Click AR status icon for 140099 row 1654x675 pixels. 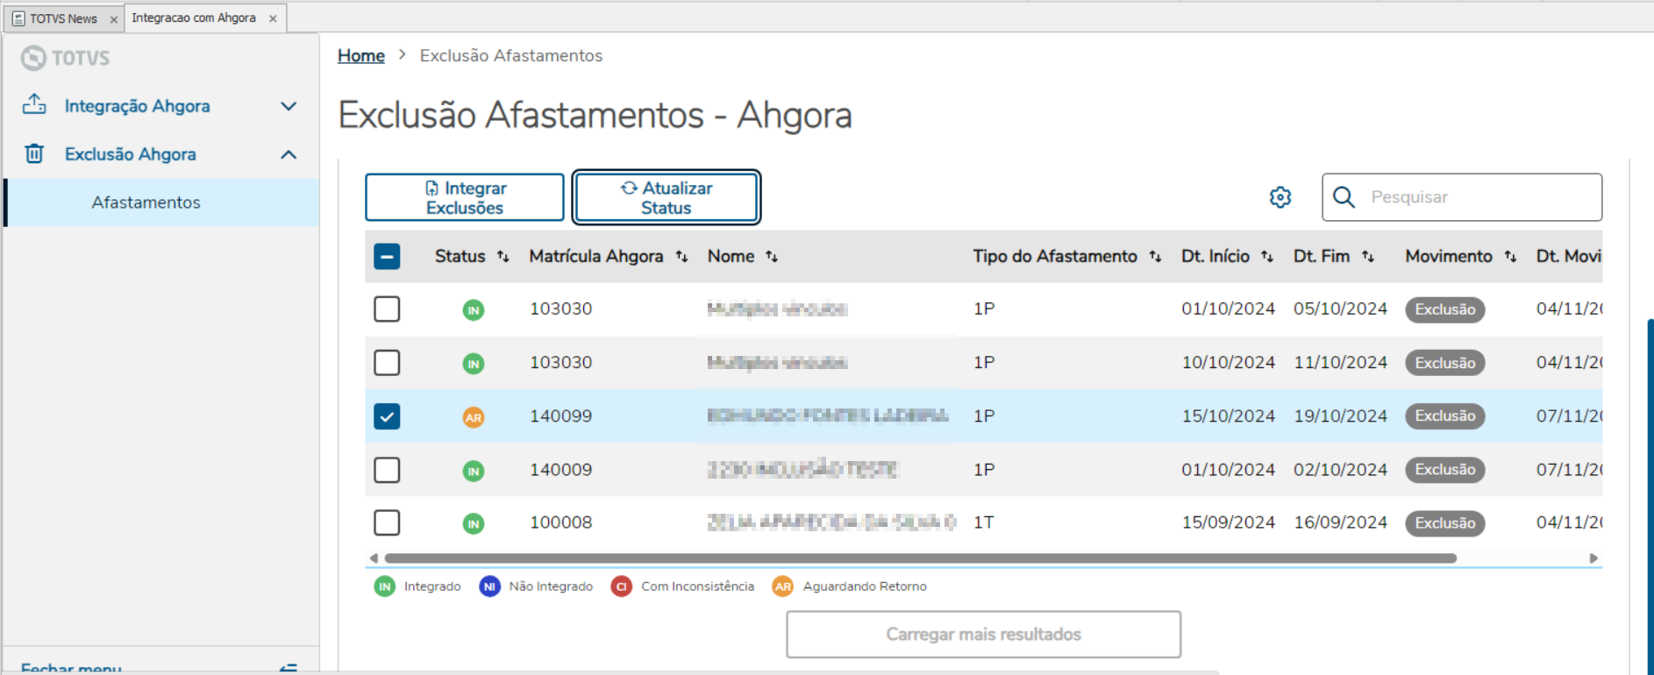click(474, 417)
